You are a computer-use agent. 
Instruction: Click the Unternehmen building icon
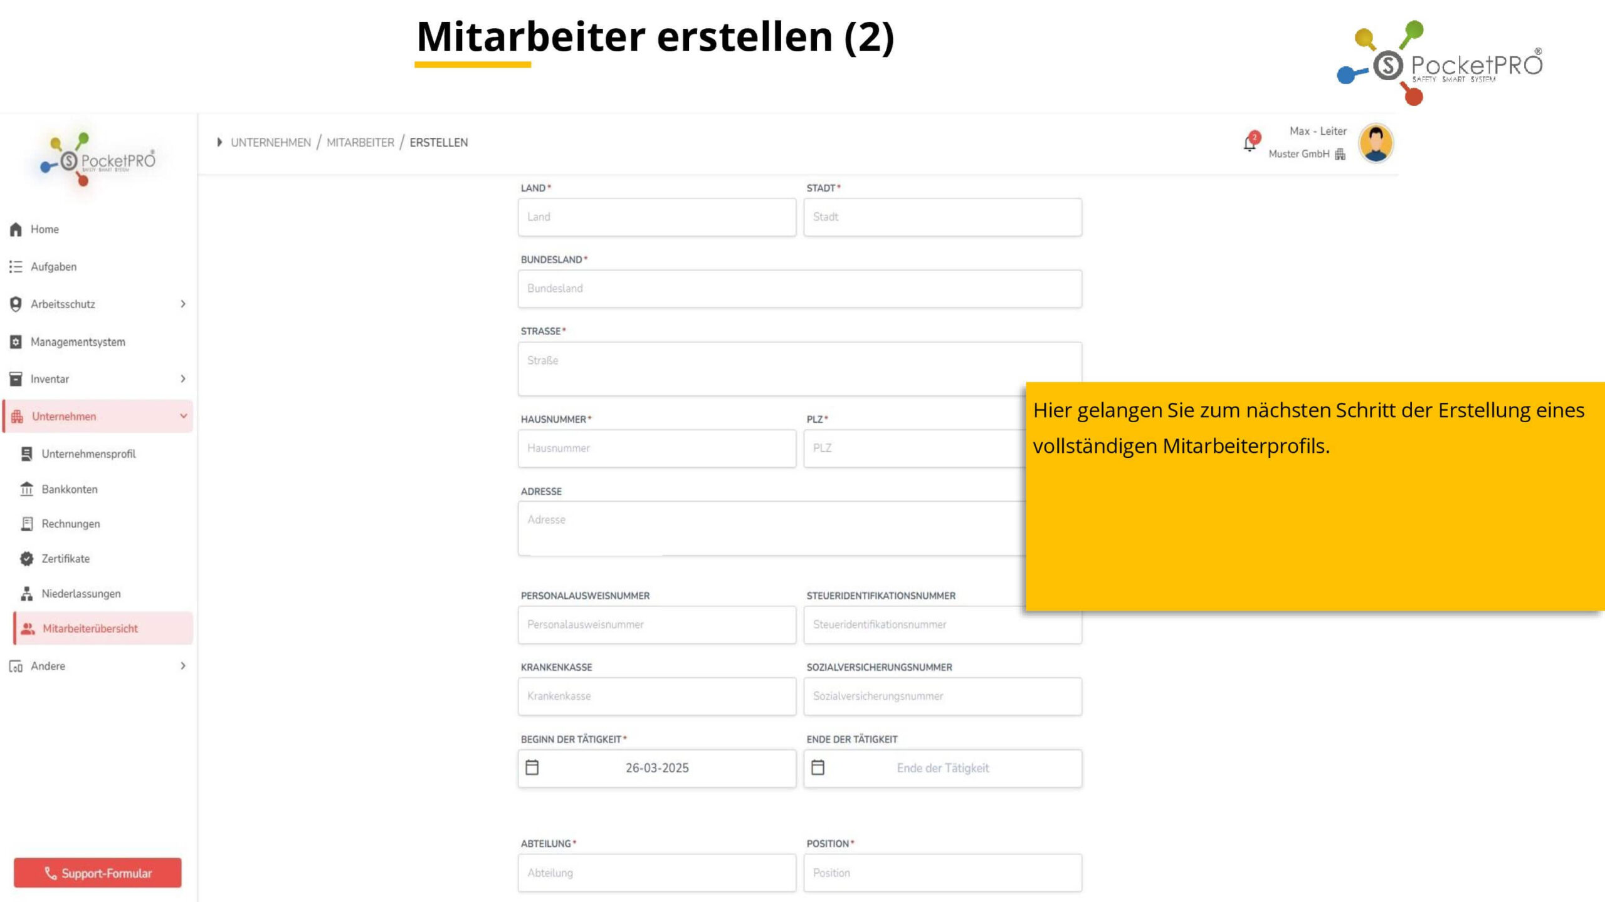(x=17, y=417)
